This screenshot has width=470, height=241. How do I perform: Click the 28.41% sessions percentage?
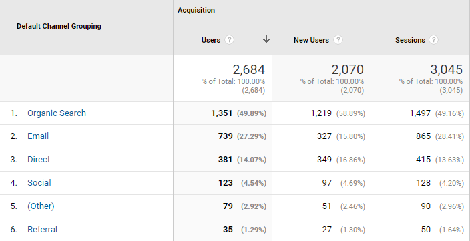click(x=449, y=136)
